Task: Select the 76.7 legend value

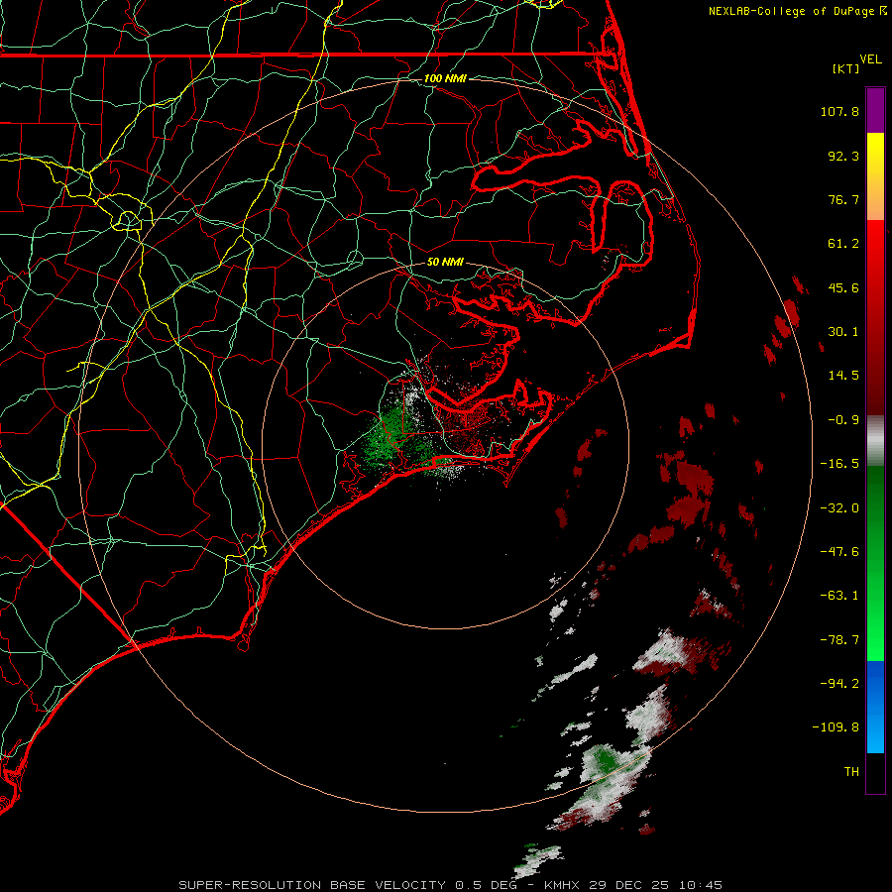Action: tap(843, 199)
